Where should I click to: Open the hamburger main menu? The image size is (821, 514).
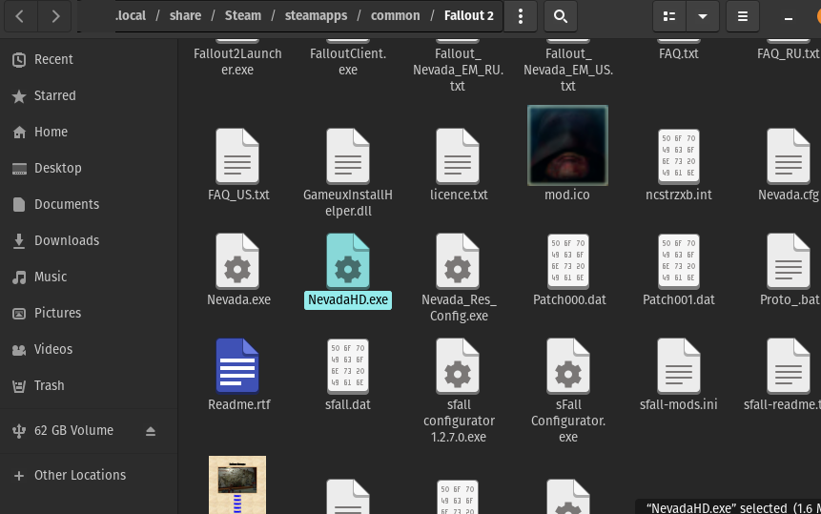point(743,16)
